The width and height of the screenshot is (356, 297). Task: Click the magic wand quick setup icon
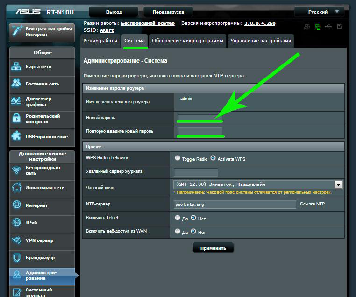point(16,31)
